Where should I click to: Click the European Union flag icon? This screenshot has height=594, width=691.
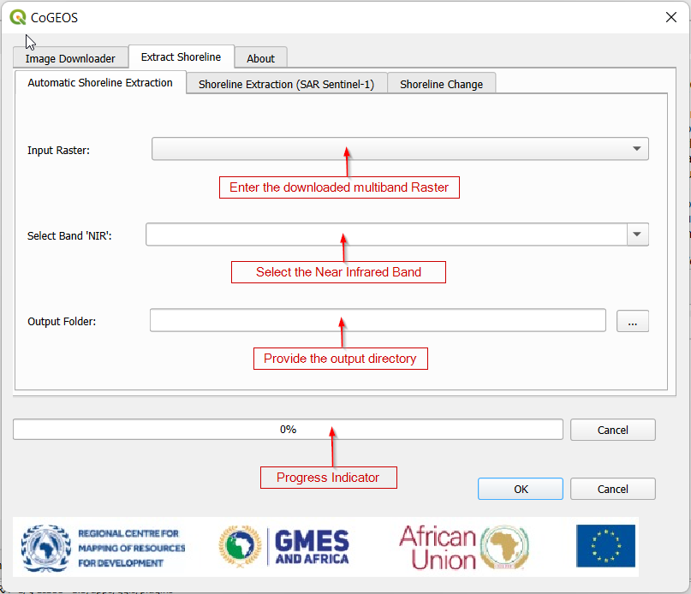(605, 545)
